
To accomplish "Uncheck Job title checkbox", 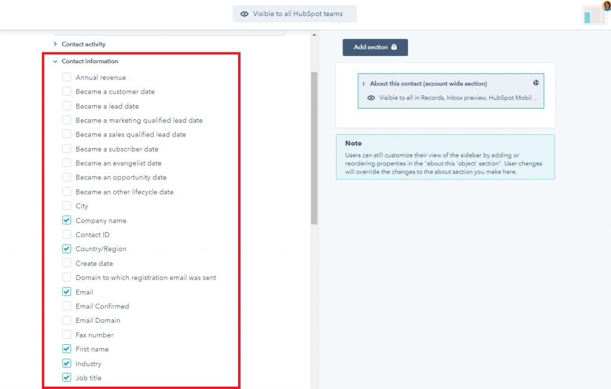I will pos(67,377).
